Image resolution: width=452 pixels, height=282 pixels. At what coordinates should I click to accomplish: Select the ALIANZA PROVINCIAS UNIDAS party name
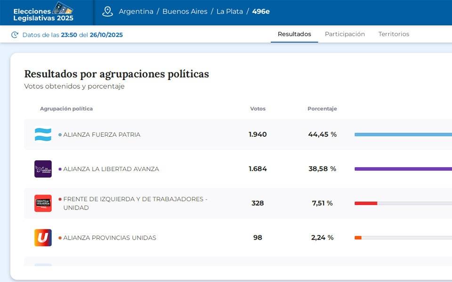[110, 238]
